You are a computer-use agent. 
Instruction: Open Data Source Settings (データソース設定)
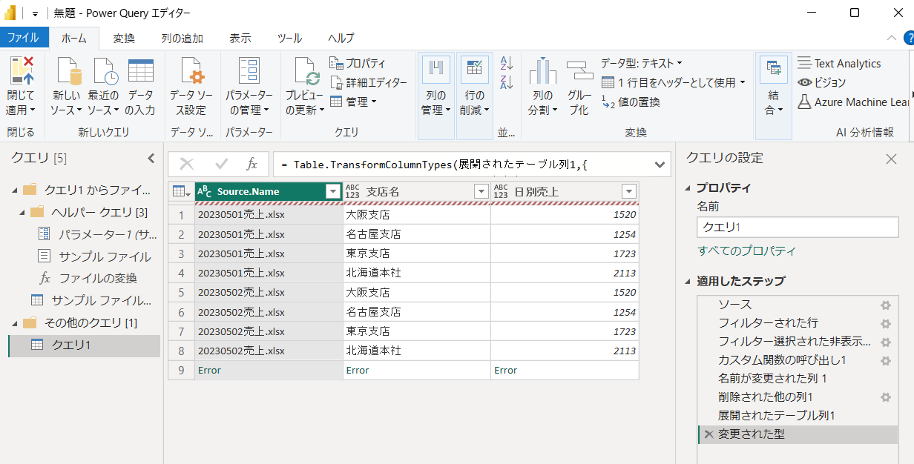pyautogui.click(x=191, y=87)
